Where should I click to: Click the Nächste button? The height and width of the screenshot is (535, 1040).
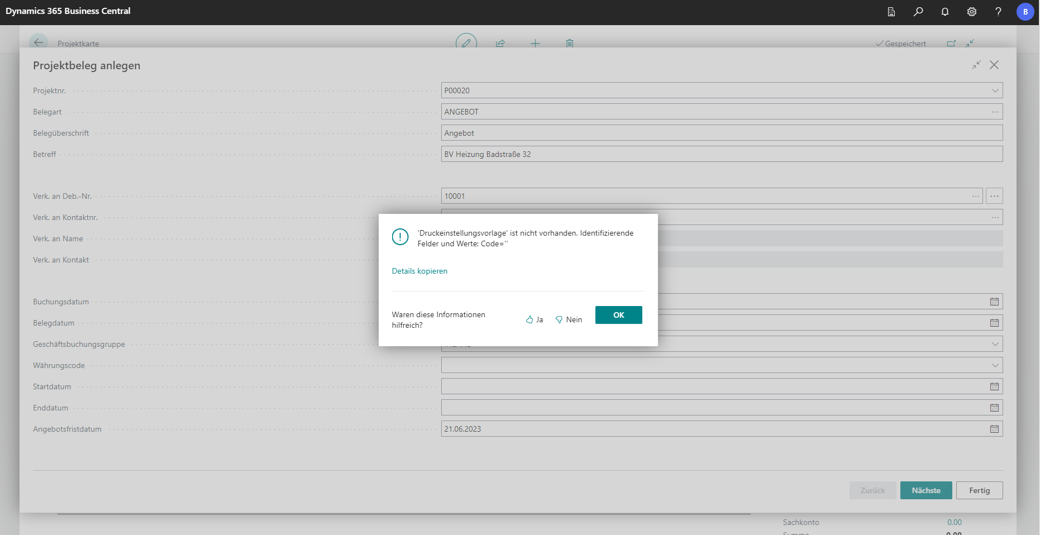(925, 490)
